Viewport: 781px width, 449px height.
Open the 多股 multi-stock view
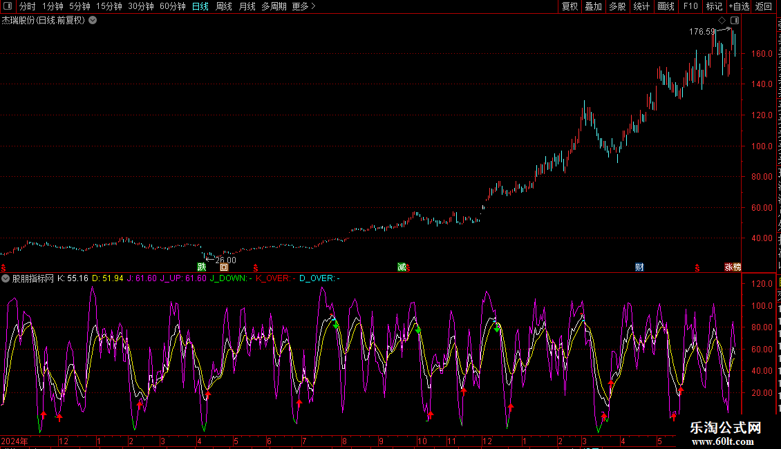618,6
